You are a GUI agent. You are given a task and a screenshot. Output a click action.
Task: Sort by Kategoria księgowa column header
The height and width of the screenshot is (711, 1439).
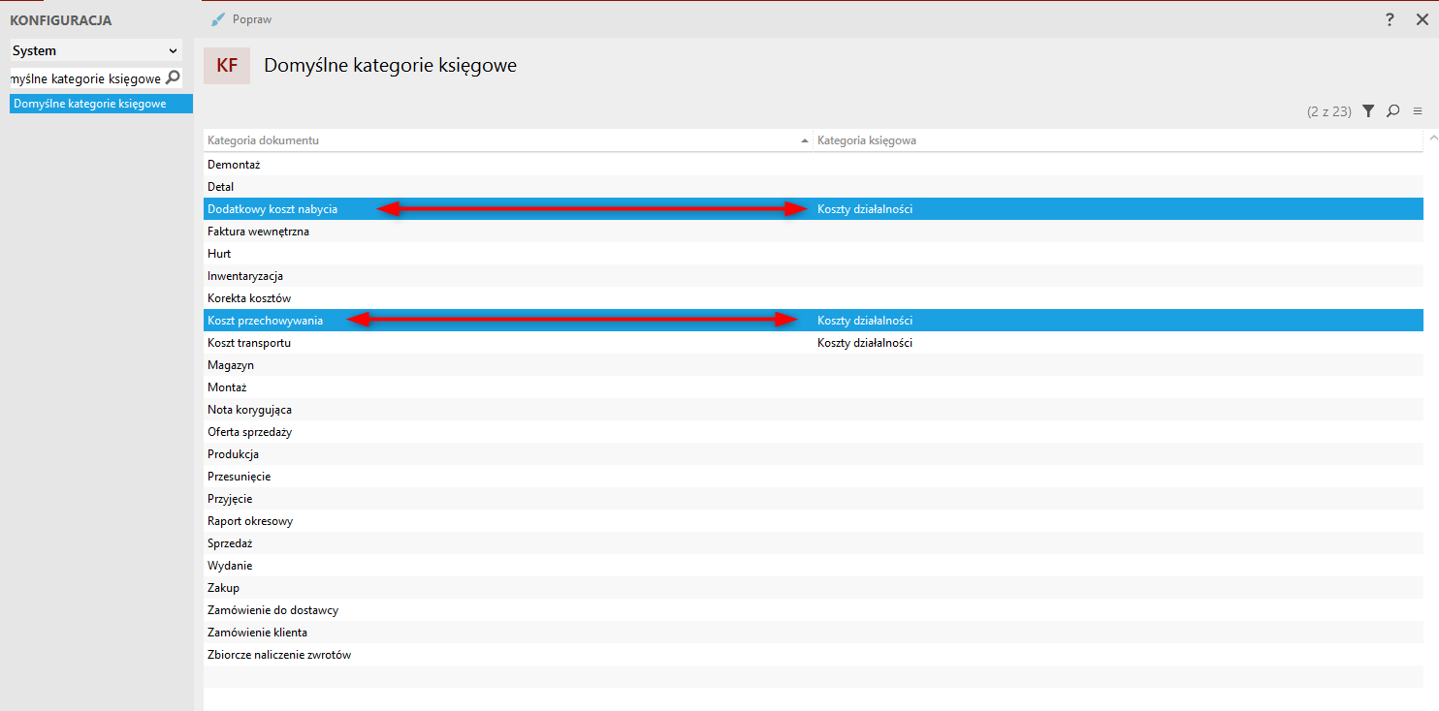pos(1118,140)
